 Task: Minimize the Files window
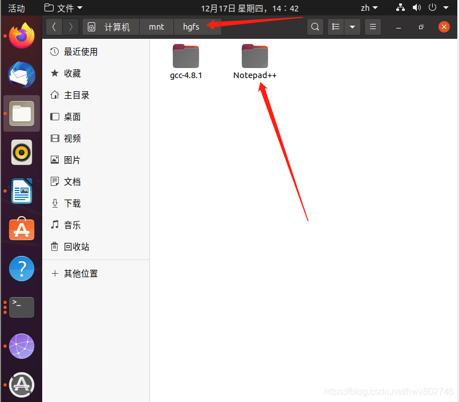coord(399,27)
